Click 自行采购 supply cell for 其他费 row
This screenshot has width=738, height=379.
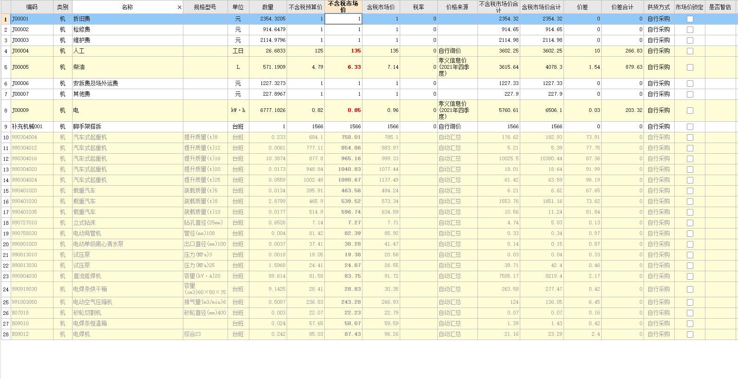tap(659, 94)
